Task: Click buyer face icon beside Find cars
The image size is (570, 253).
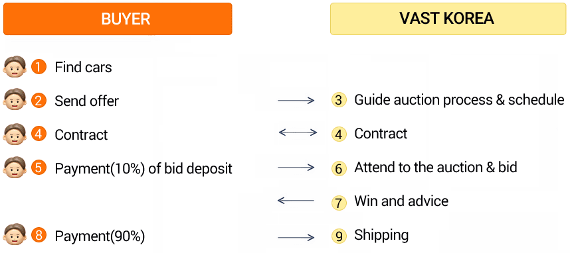Action: click(x=15, y=66)
